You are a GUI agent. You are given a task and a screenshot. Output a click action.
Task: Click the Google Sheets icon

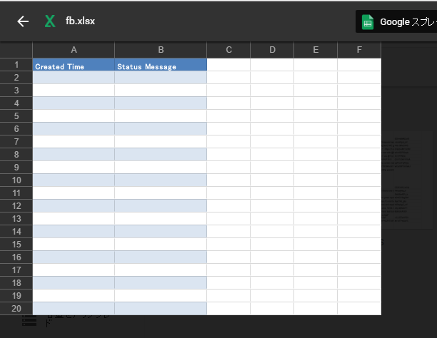pos(367,22)
